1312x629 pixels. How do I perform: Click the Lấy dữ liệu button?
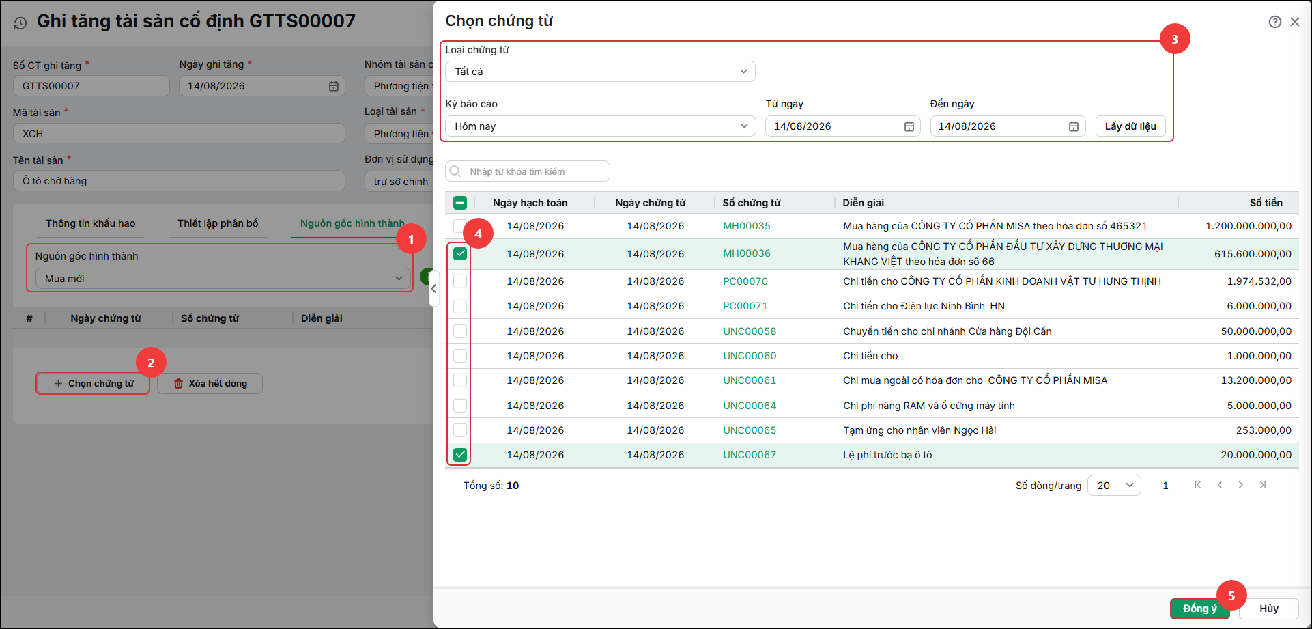[1130, 126]
